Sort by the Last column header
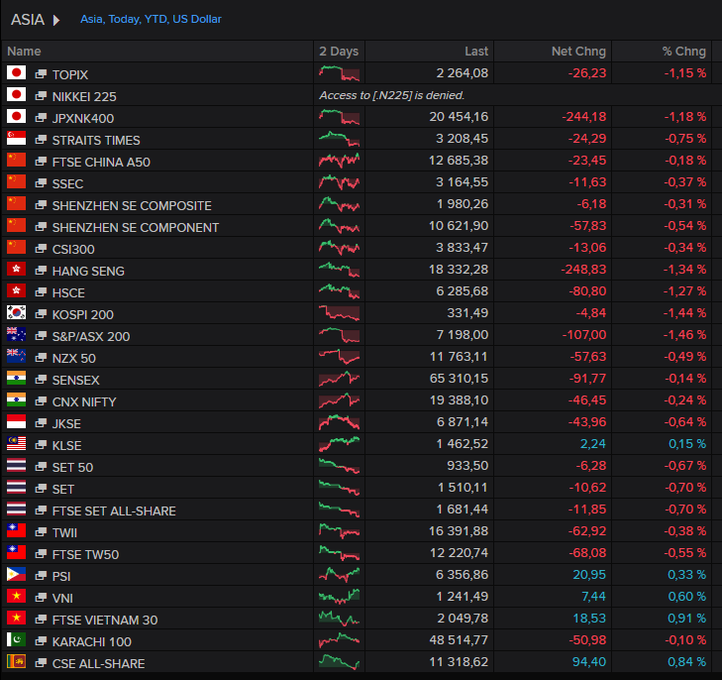The width and height of the screenshot is (722, 680). (476, 52)
